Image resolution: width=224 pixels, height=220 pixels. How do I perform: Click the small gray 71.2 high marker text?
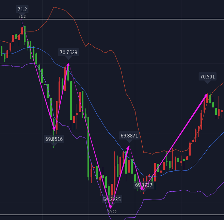point(22,16)
